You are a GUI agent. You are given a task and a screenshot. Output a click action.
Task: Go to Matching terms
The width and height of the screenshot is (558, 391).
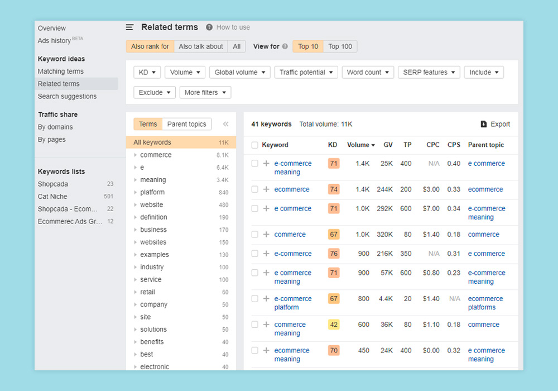tap(60, 71)
